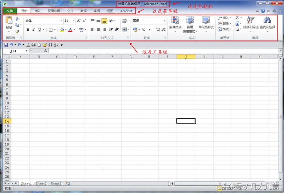
Task: Open the Sheet2 worksheet tab
Action: pos(41,183)
